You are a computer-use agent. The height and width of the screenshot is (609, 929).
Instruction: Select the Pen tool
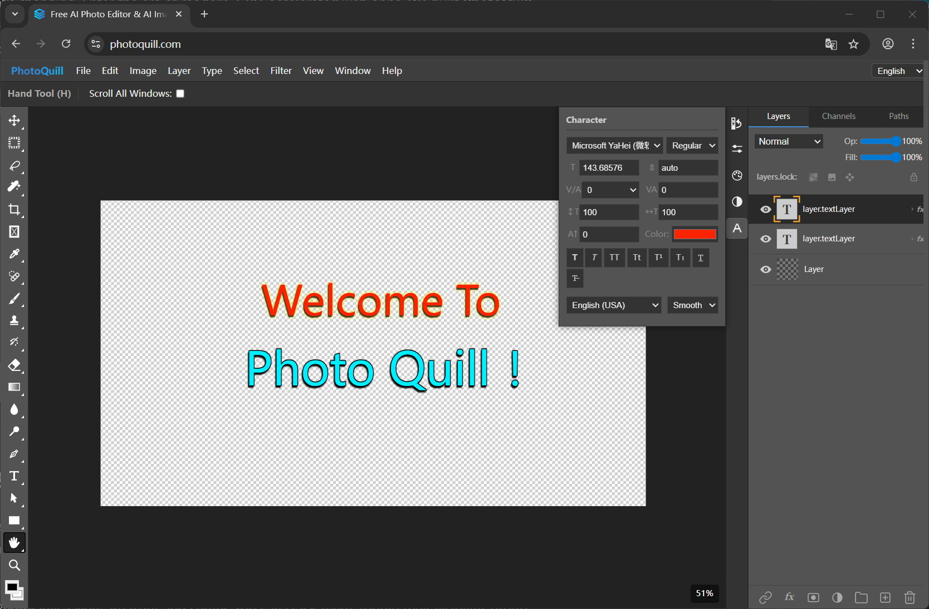(14, 454)
